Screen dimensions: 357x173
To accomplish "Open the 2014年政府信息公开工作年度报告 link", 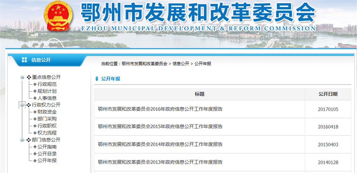I will click(160, 144).
